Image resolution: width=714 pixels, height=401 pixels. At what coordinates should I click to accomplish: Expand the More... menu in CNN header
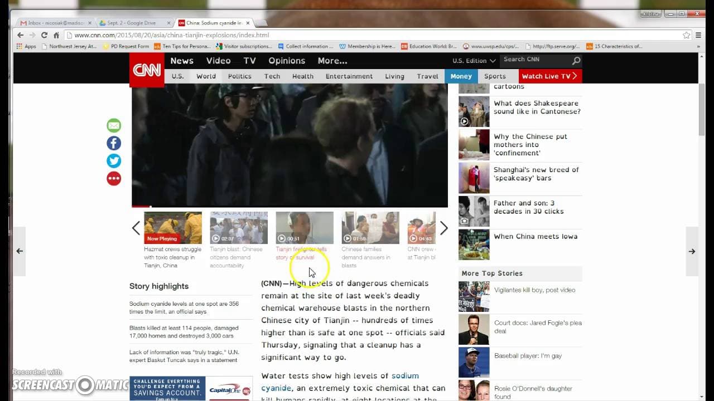click(x=332, y=61)
